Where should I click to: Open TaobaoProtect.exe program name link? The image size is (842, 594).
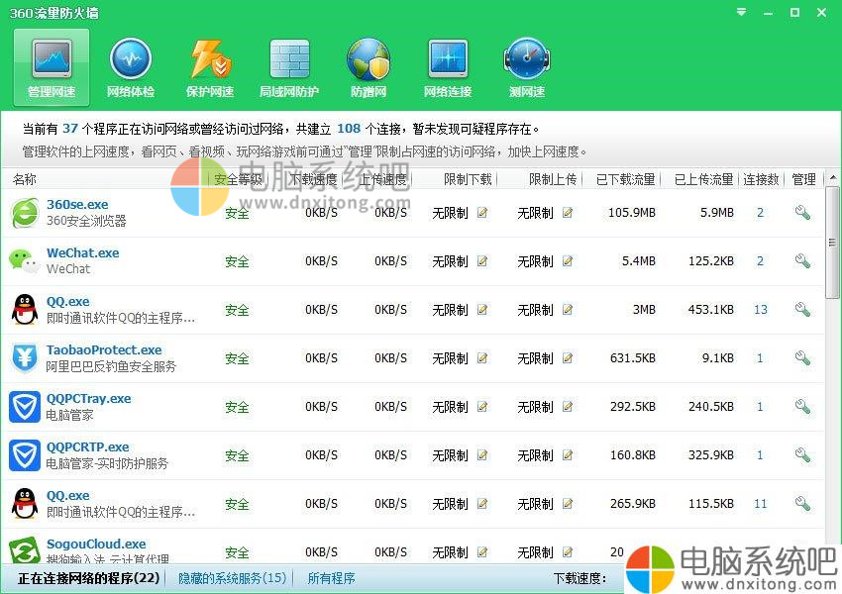tap(104, 349)
